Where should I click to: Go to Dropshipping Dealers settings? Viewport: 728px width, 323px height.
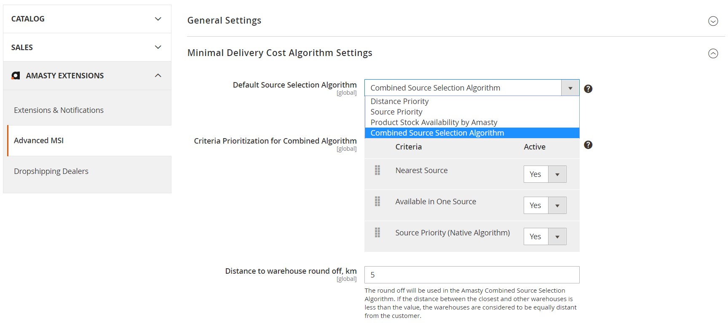(x=51, y=171)
